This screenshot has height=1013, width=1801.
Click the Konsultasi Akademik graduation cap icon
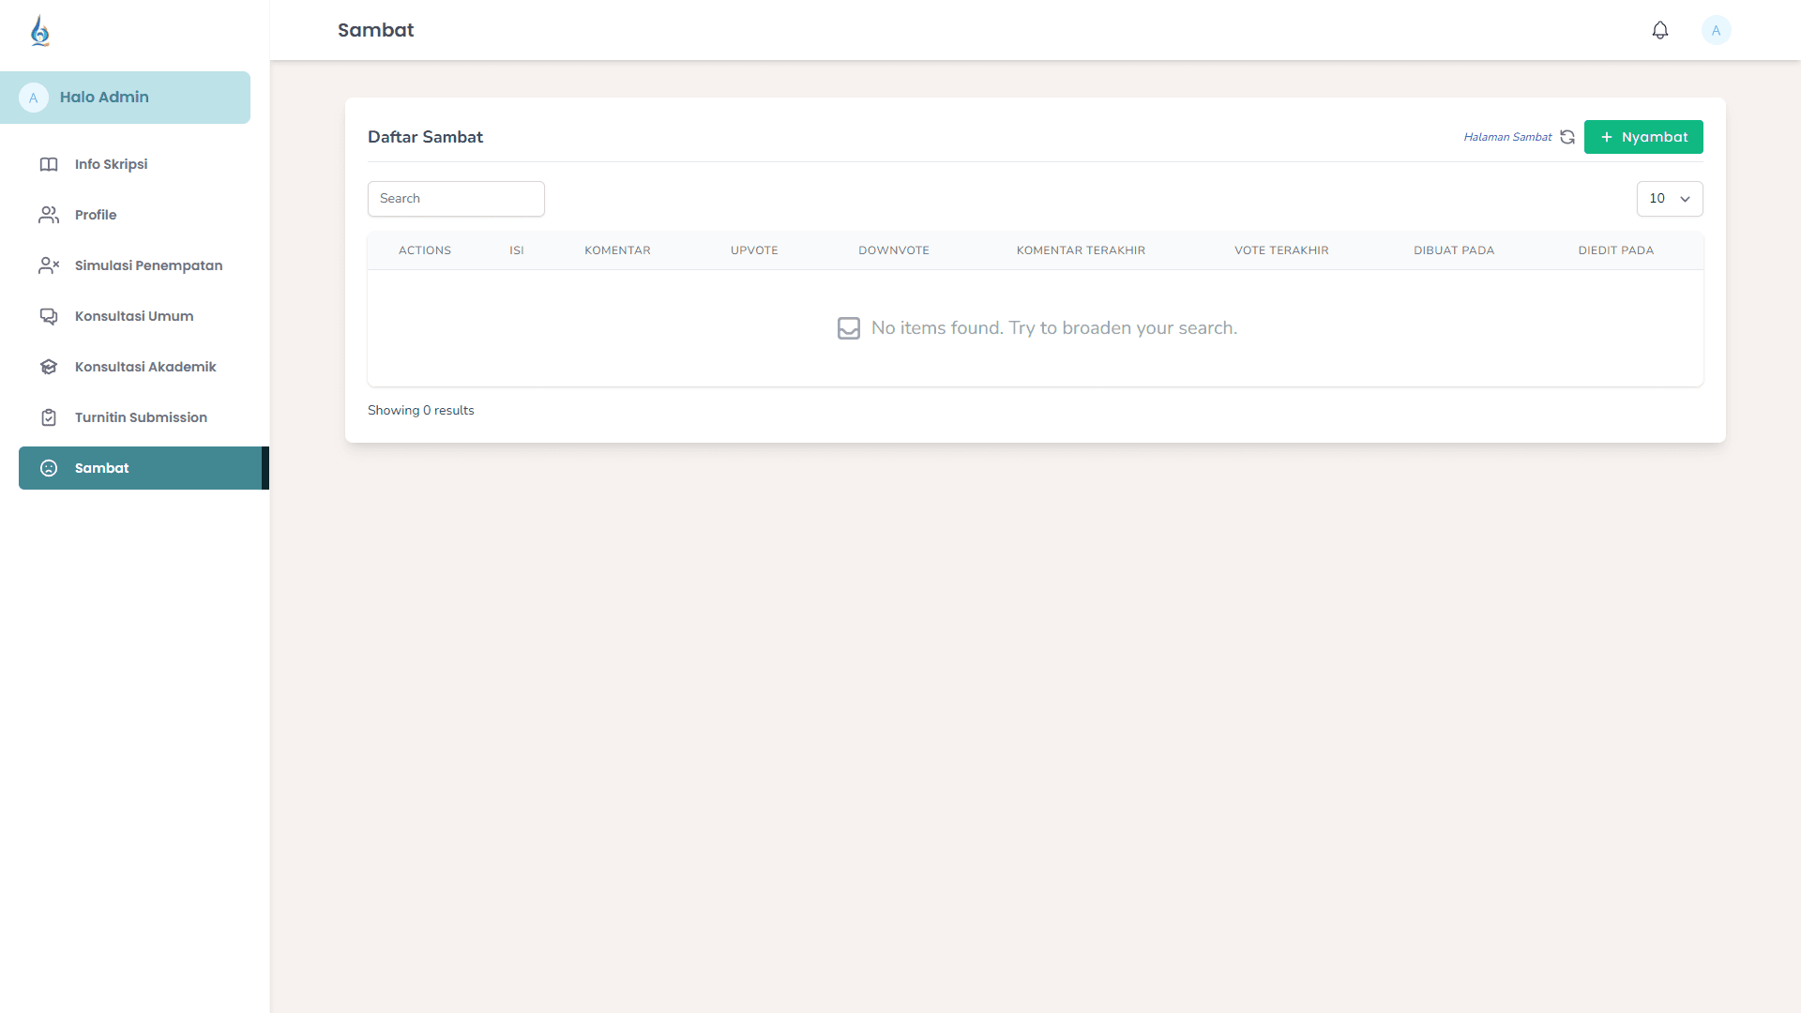pos(49,367)
